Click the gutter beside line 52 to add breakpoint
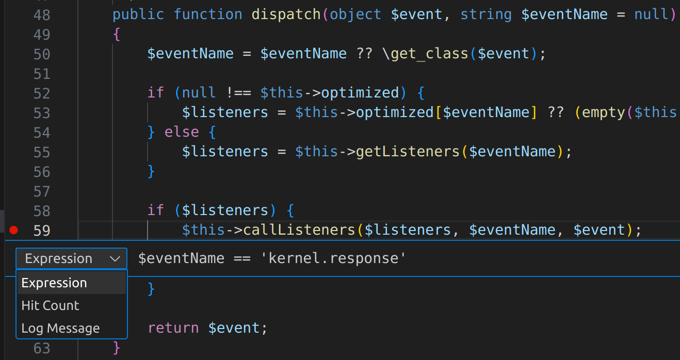 pos(13,92)
